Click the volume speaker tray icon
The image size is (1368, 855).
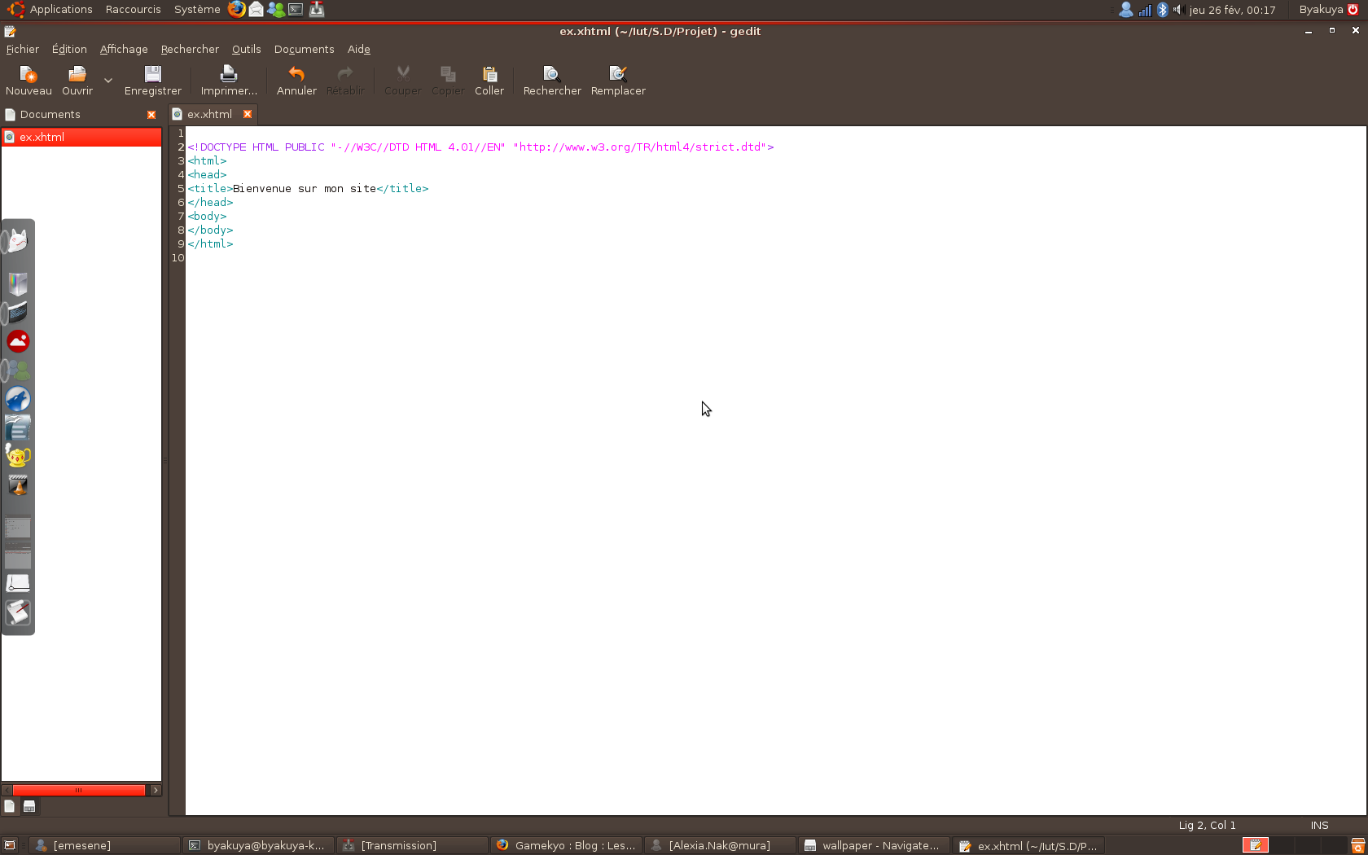1177,10
